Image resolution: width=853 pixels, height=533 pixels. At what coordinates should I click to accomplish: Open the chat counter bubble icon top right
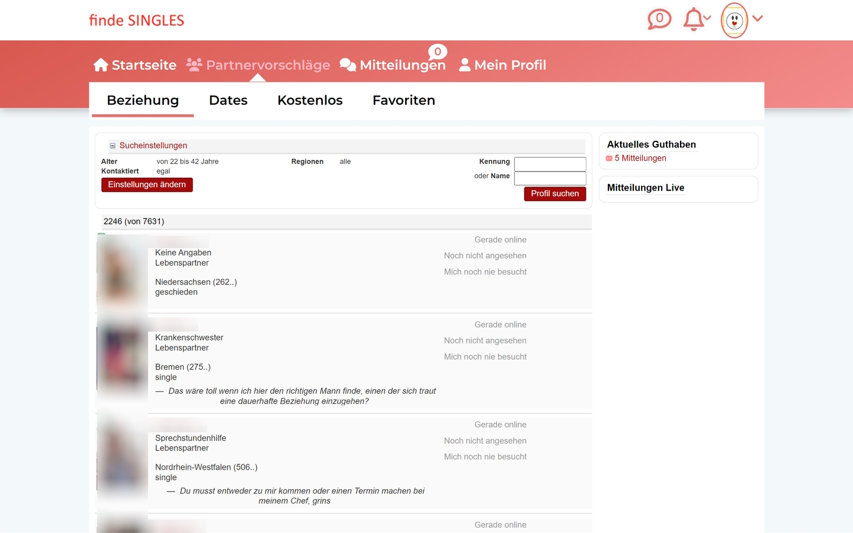coord(659,19)
